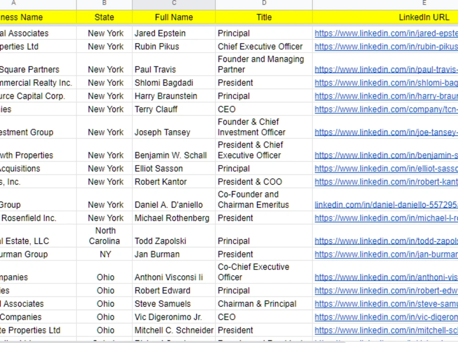Select the LinkedIn URL header cell

tap(385, 17)
